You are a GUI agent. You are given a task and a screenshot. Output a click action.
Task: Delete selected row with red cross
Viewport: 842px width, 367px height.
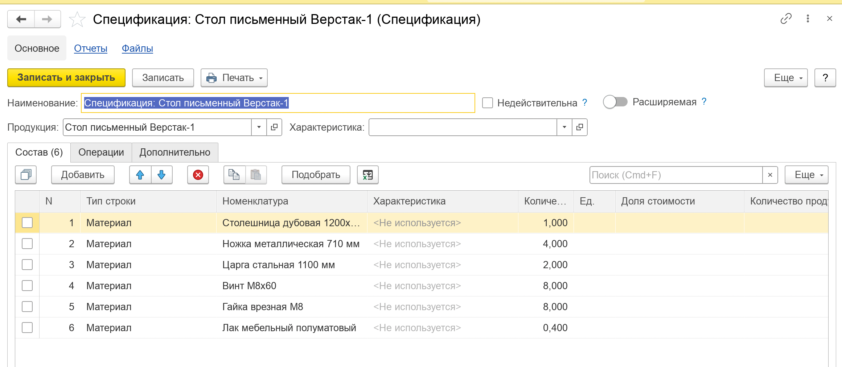[x=198, y=175]
